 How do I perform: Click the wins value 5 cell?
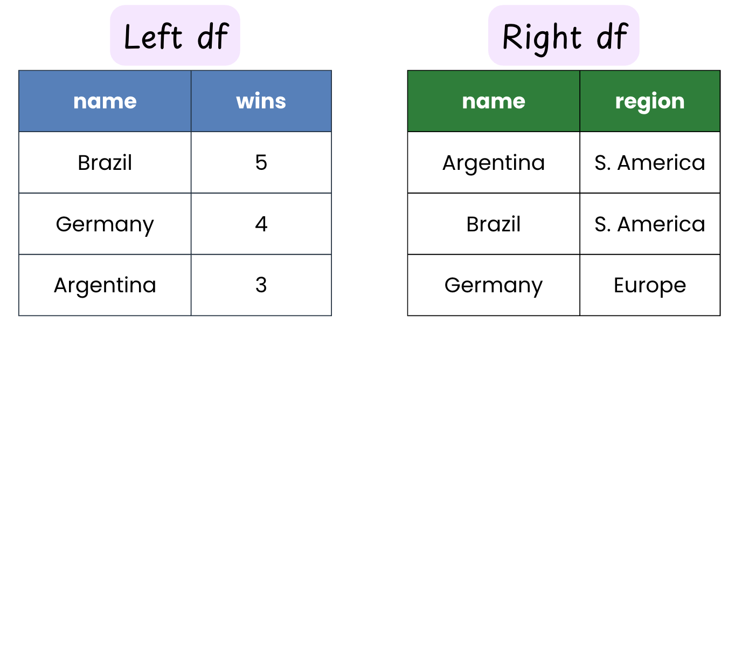tap(261, 162)
